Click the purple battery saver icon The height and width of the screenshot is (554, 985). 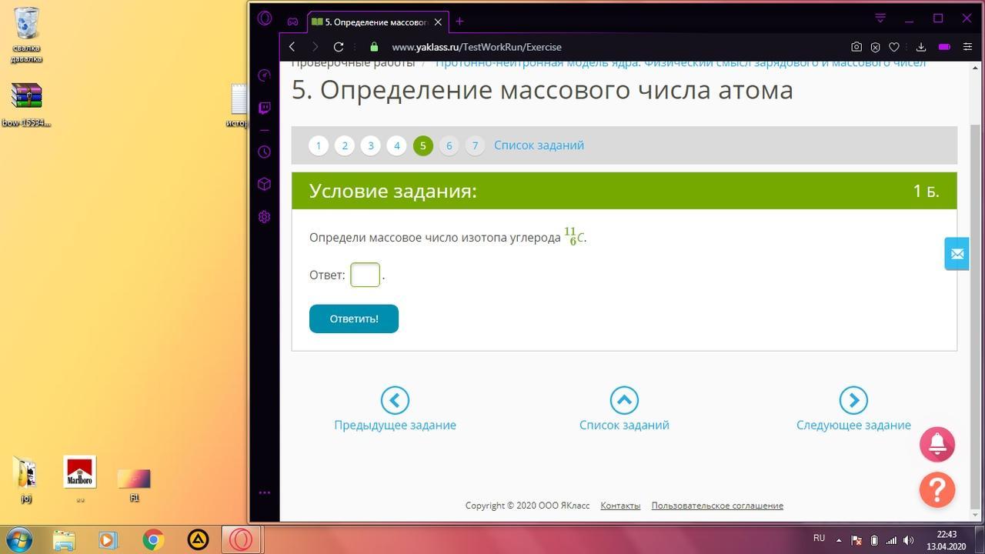pos(944,47)
